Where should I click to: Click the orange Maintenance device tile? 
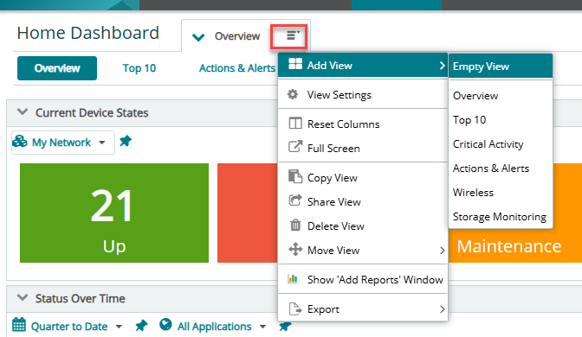tap(515, 245)
